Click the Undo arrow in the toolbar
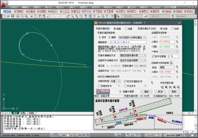The width and height of the screenshot is (198, 138). [54, 16]
